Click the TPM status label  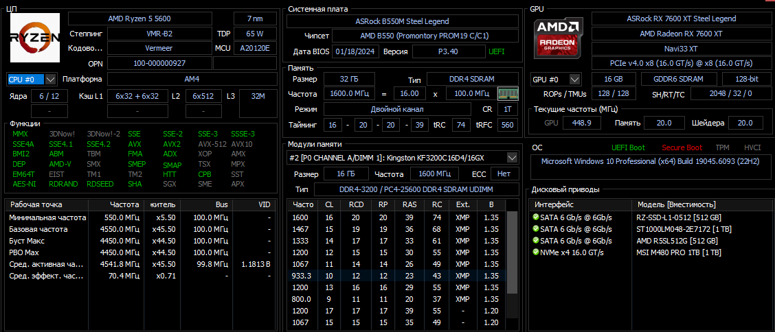coord(722,147)
